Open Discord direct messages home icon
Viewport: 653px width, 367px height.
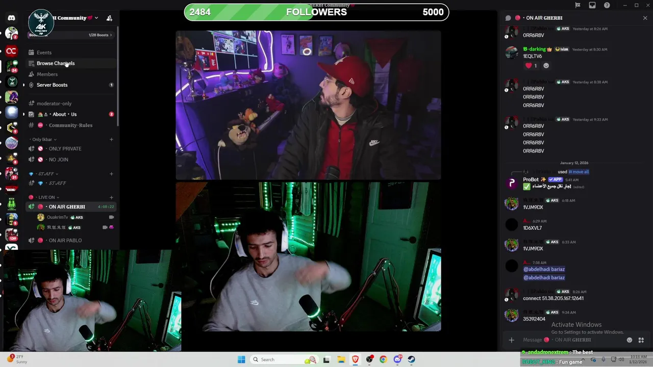[11, 18]
